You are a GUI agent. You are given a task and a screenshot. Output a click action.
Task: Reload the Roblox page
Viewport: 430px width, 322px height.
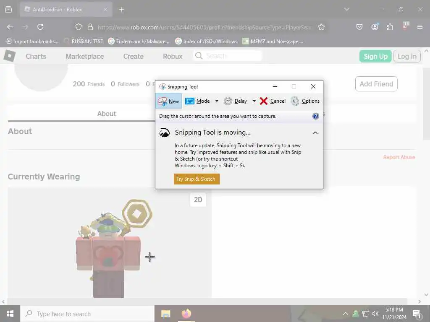(x=40, y=27)
